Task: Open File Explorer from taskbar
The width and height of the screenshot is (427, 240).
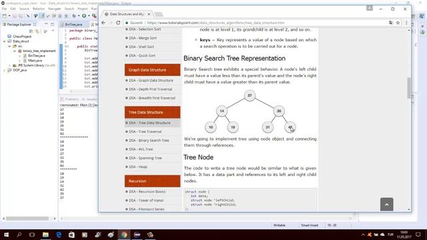Action: coord(45,235)
